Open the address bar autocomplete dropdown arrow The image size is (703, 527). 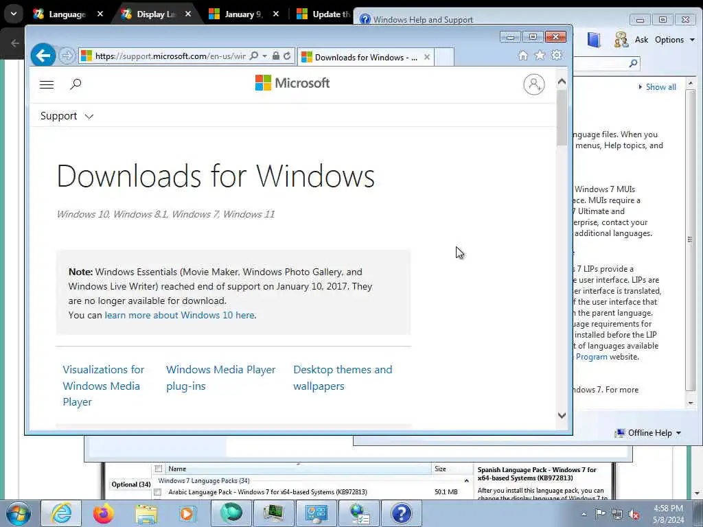click(x=264, y=56)
